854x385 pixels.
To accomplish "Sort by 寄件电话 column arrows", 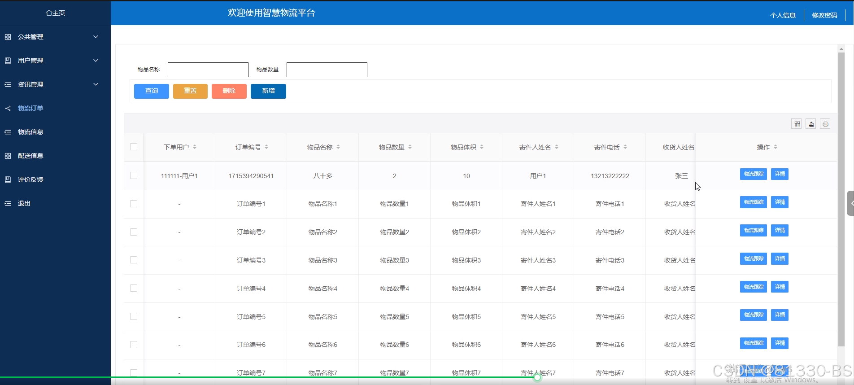I will 625,147.
